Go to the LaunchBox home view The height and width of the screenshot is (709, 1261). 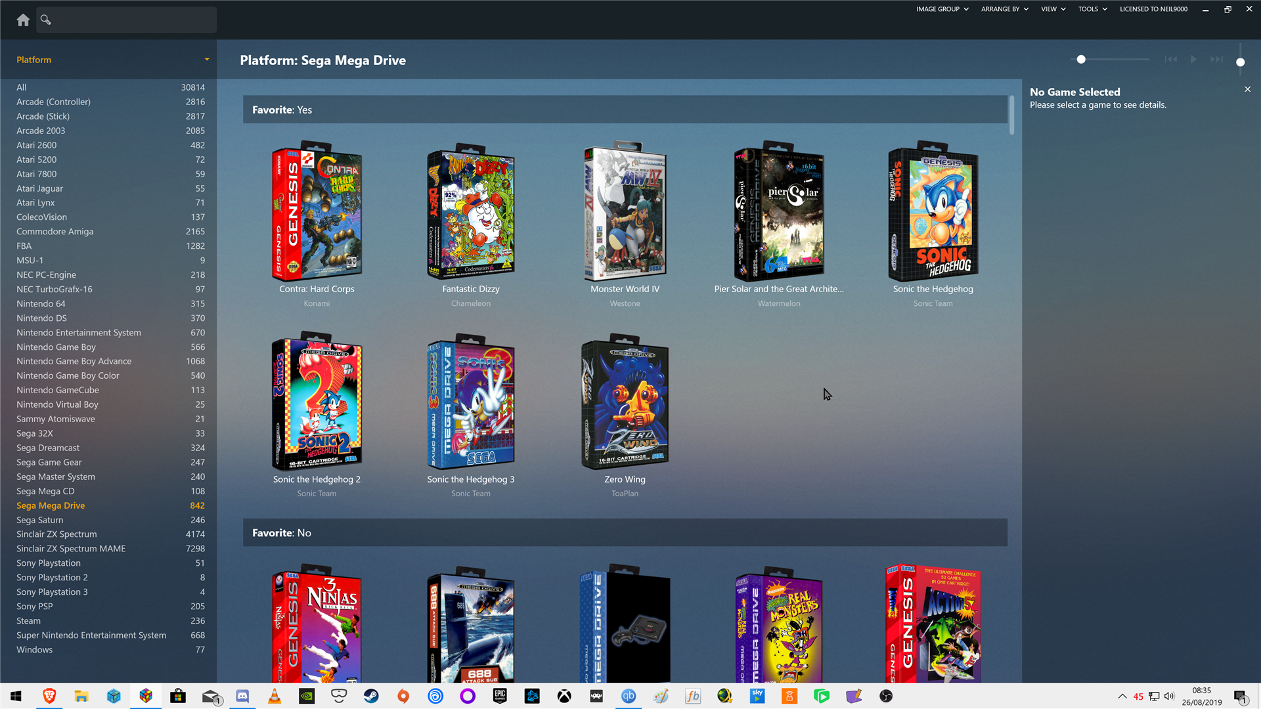point(23,20)
